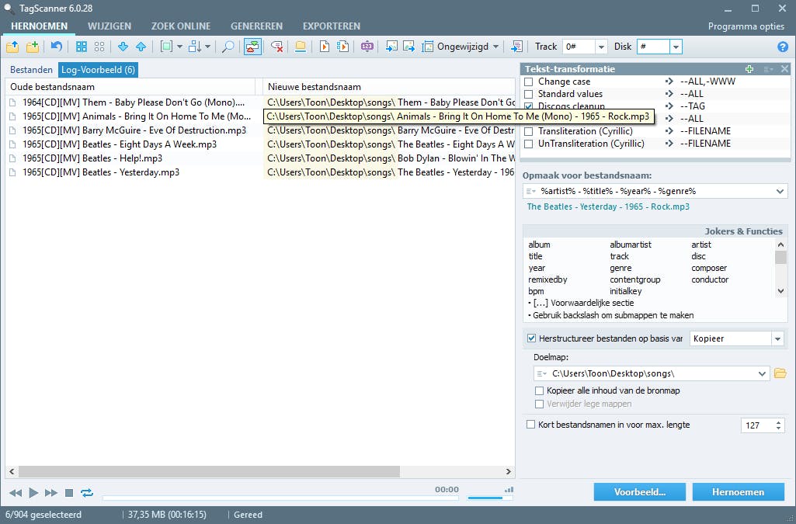Switch to the HERNOEMEN tab
The image size is (796, 524).
39,26
